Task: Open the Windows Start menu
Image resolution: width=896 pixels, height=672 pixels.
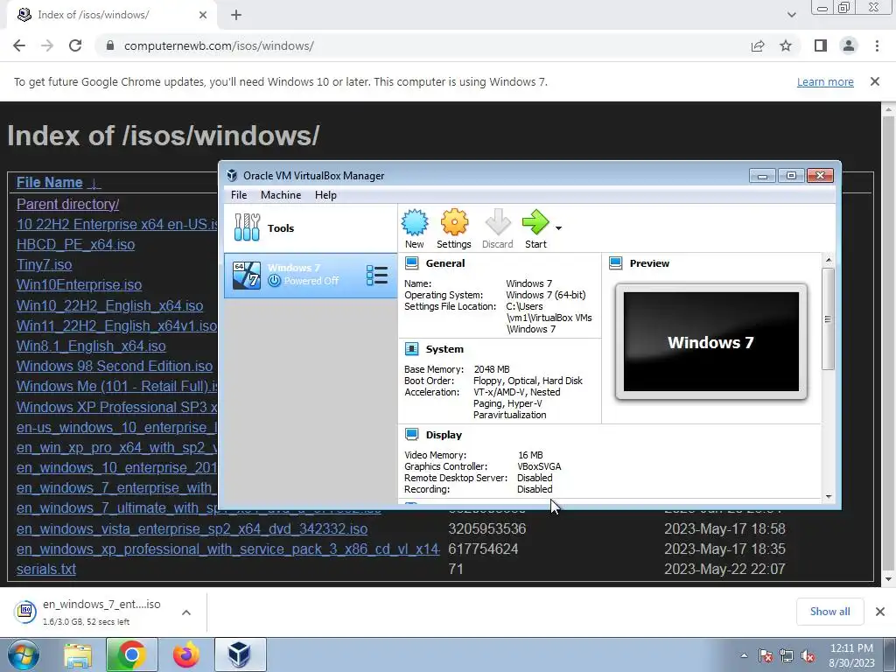Action: [24, 654]
